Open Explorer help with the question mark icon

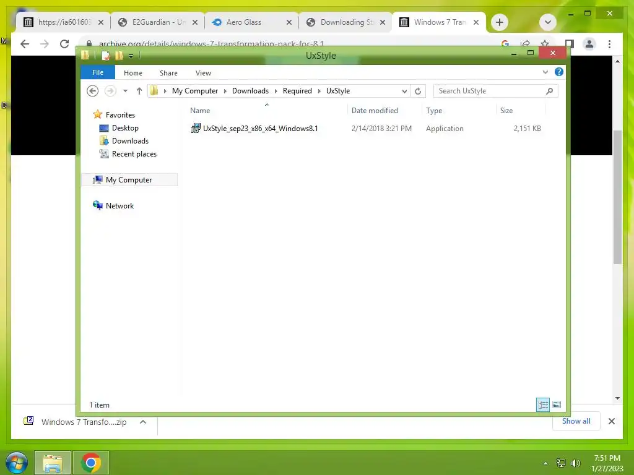point(559,72)
